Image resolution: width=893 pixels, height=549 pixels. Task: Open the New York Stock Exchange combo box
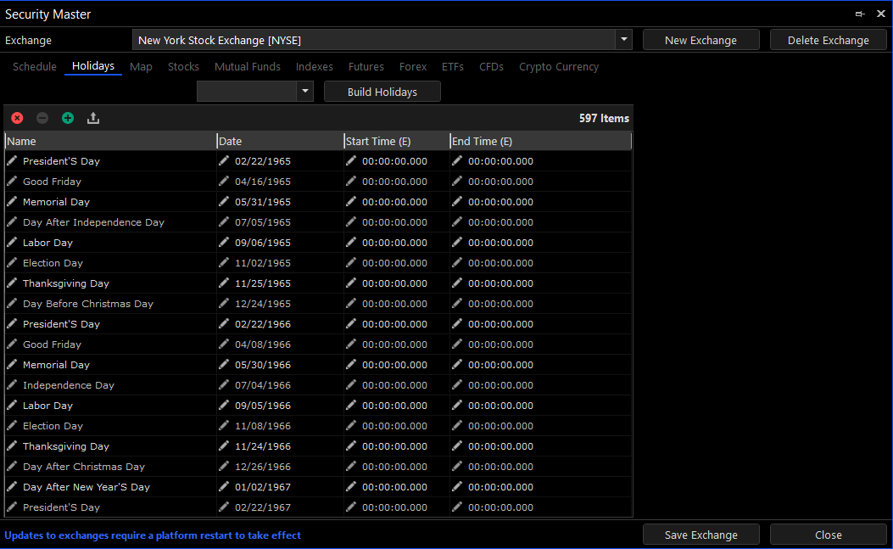point(373,40)
